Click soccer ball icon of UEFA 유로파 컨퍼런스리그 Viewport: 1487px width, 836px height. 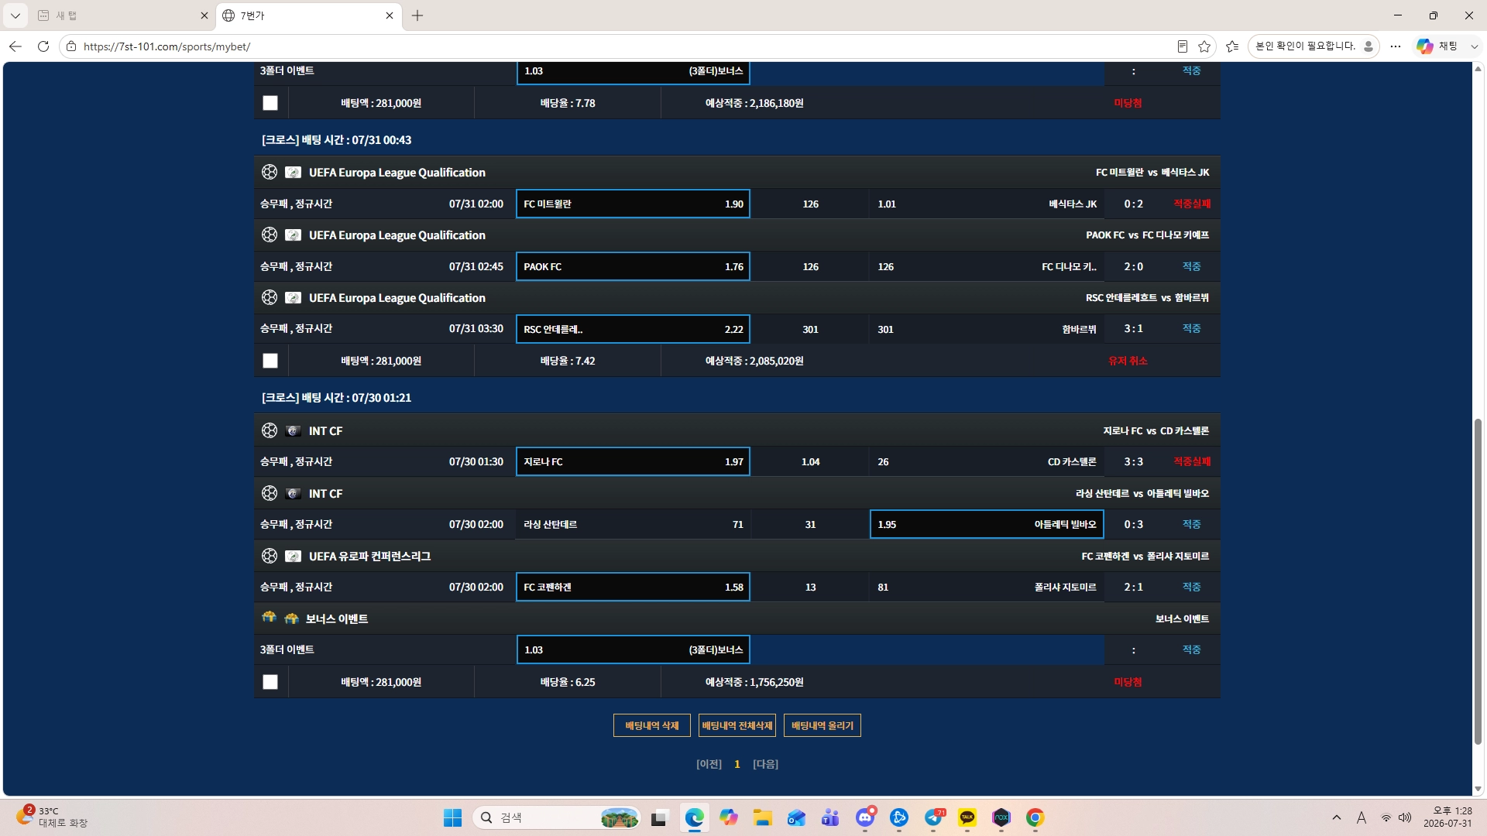click(x=270, y=556)
